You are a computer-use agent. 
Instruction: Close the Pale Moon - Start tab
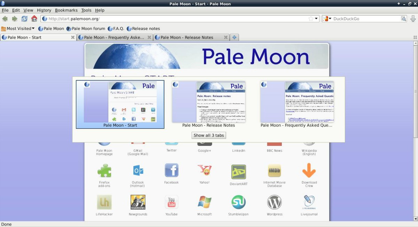pos(73,37)
